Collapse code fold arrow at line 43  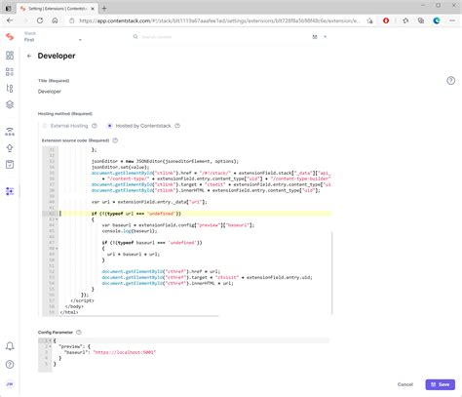click(x=57, y=219)
